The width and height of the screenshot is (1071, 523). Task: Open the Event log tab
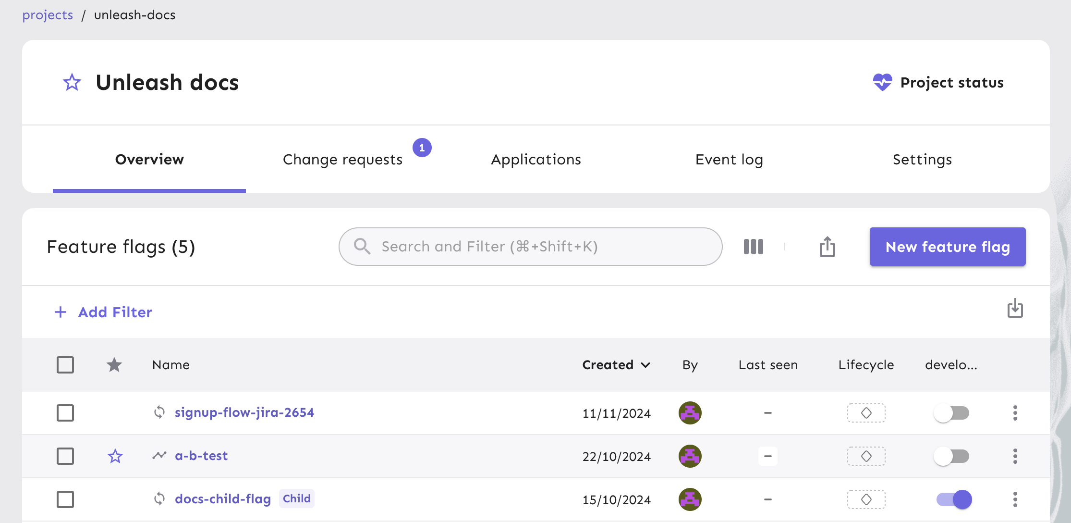pos(729,159)
